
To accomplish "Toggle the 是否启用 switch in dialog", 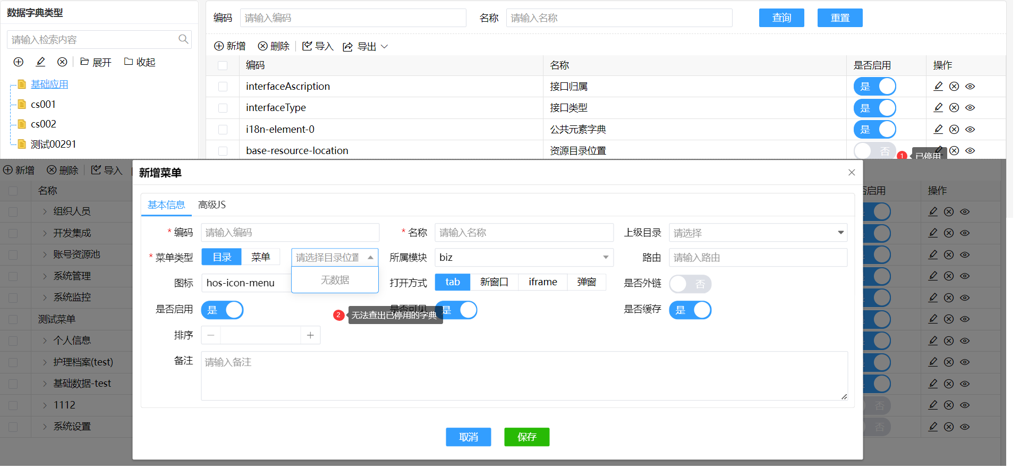I will (x=222, y=310).
